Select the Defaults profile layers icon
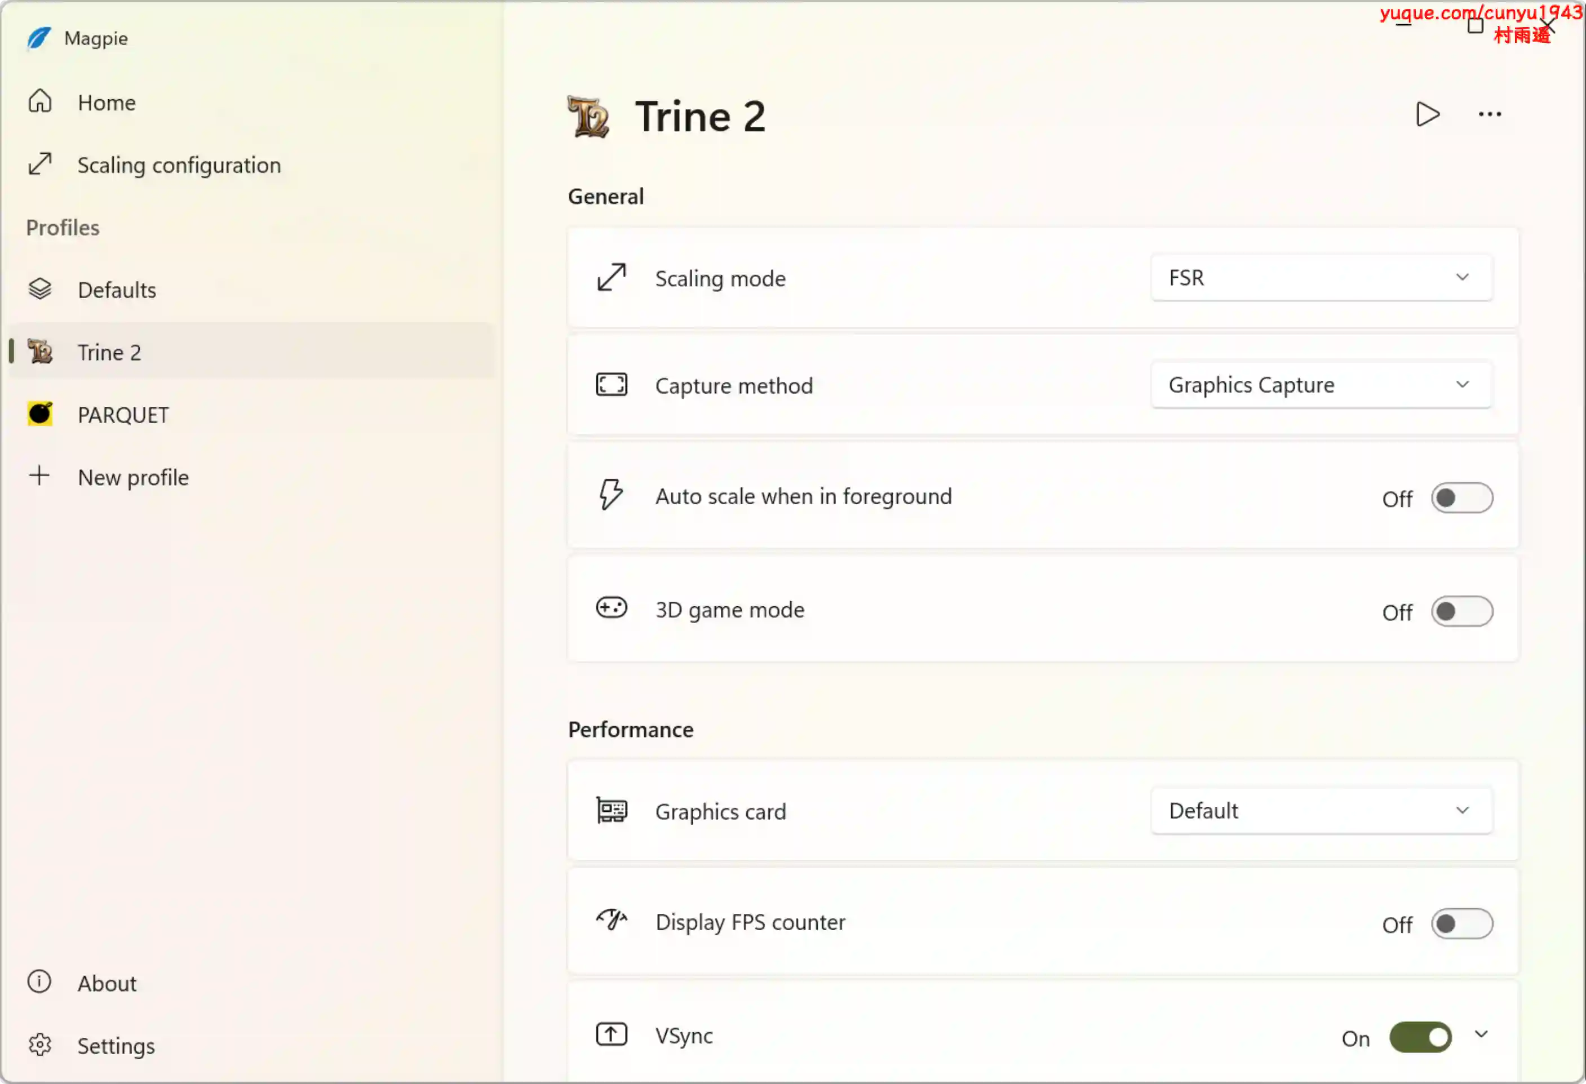The height and width of the screenshot is (1084, 1586). [39, 289]
